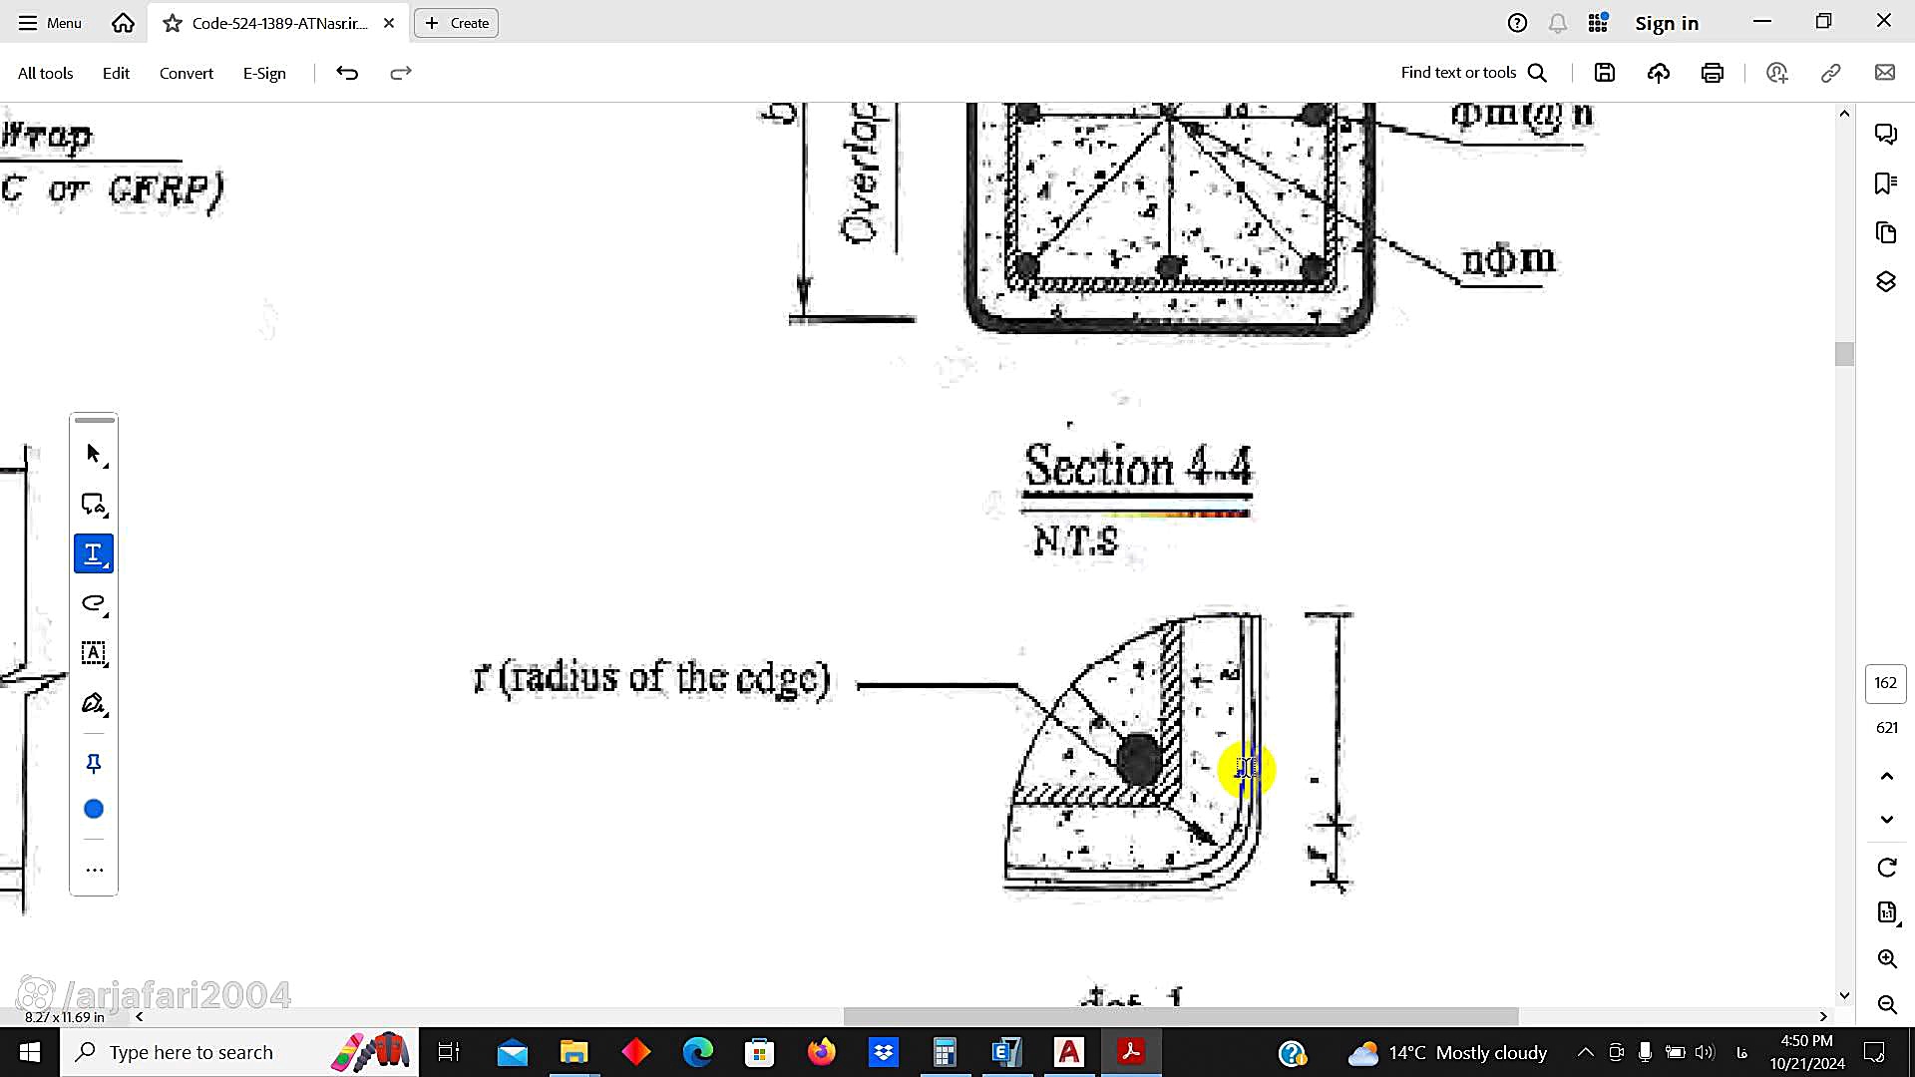Go to the previous page arrow
This screenshot has width=1915, height=1077.
coord(1886,776)
